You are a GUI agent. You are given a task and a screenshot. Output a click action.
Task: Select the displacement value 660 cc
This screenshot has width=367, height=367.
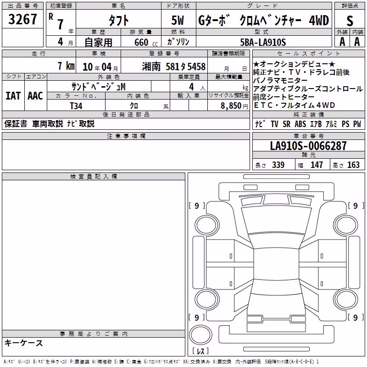[x=146, y=43]
